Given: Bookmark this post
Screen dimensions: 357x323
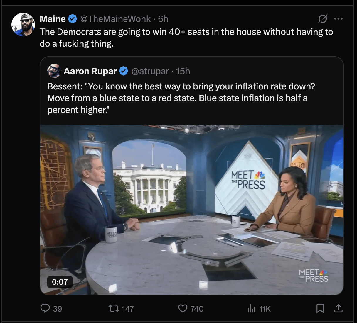Looking at the screenshot, I should [320, 308].
